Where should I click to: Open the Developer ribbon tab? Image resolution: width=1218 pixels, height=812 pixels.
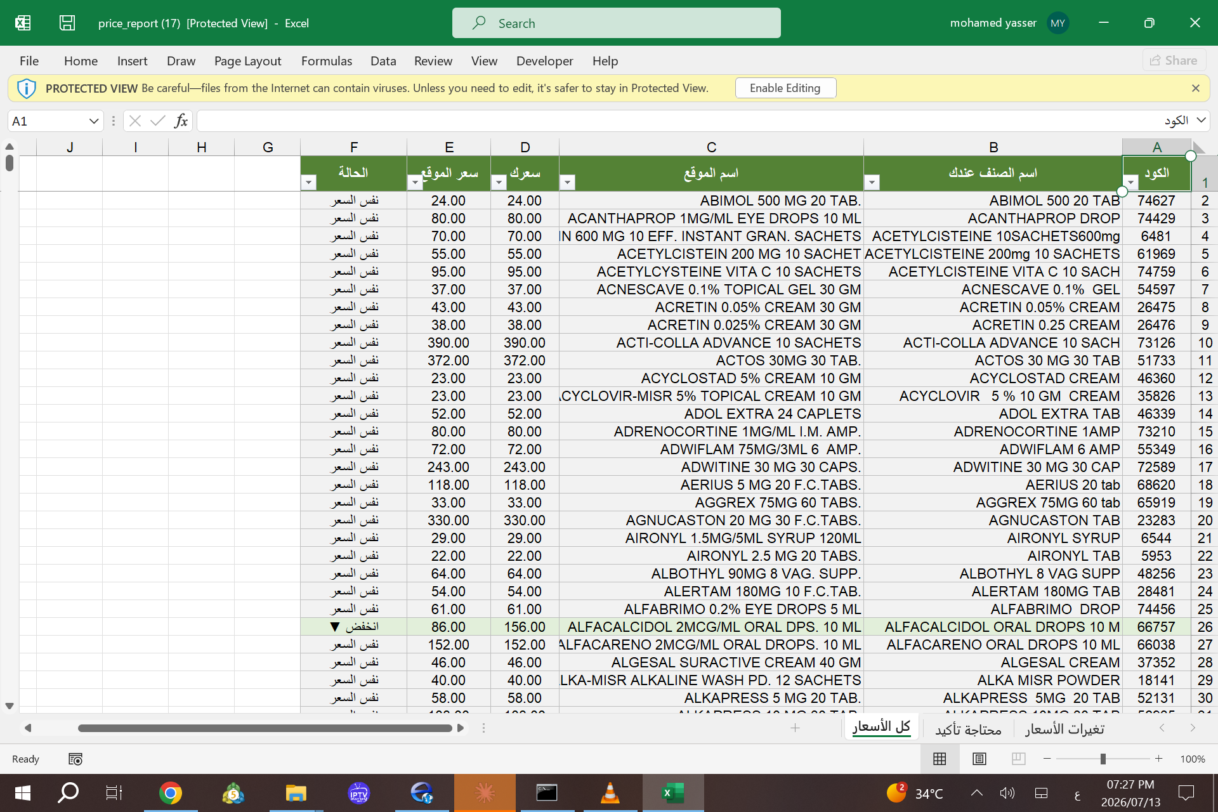[x=544, y=61]
